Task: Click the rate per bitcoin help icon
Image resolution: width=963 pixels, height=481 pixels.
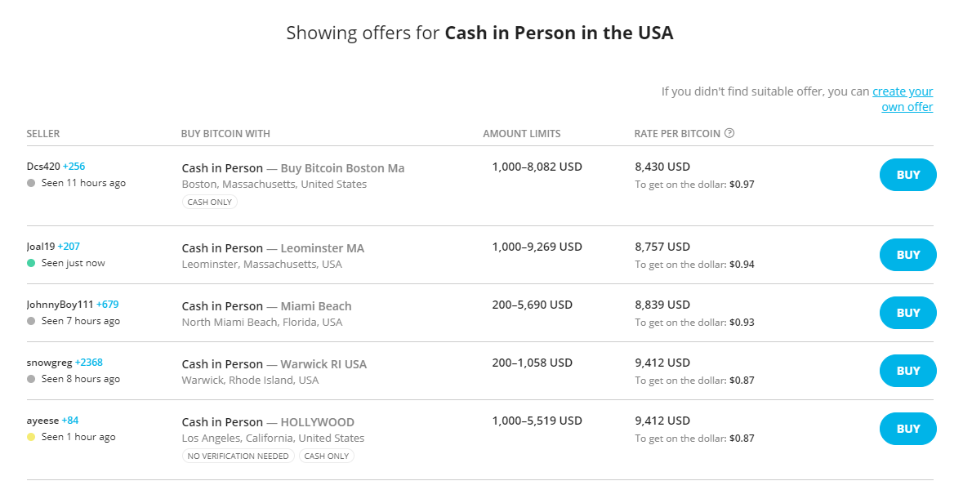Action: [729, 133]
